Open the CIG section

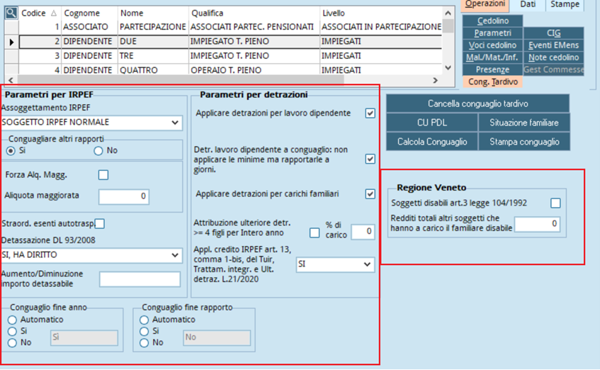(x=553, y=33)
